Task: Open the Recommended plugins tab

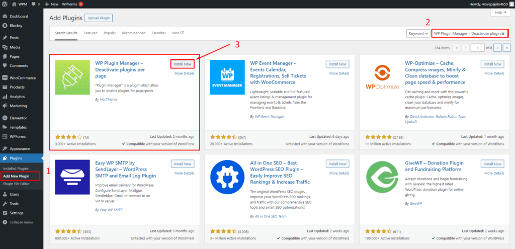Action: click(133, 33)
